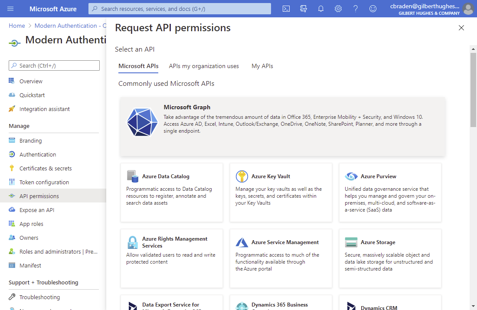The image size is (477, 310).
Task: Choose Azure Data Catalog card title
Action: pos(166,176)
